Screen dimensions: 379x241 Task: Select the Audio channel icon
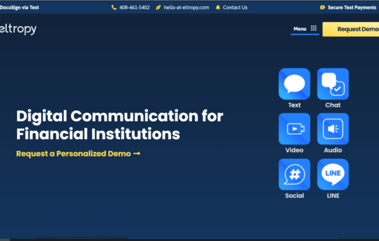[x=333, y=128]
